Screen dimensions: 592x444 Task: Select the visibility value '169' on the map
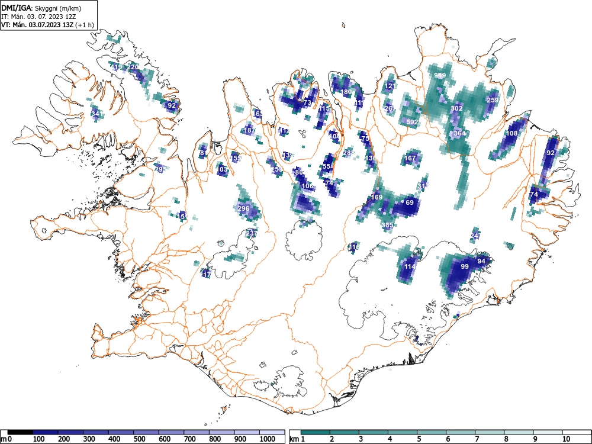point(377,197)
